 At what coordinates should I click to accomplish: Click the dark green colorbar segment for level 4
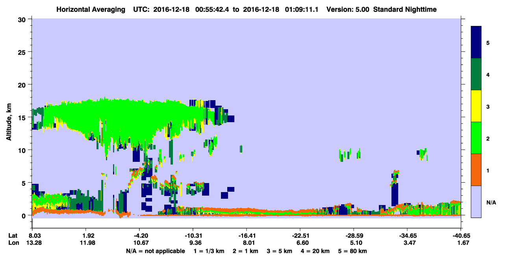pyautogui.click(x=476, y=74)
